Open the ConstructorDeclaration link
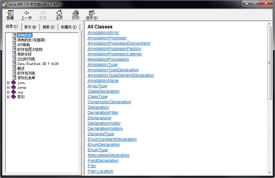 pos(109,102)
